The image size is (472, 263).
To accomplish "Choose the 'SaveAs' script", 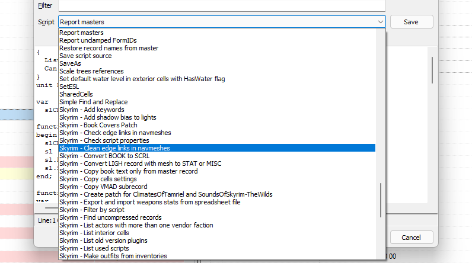I will (217, 63).
